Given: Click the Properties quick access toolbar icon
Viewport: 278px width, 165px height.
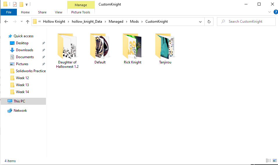Looking at the screenshot, I should [x=15, y=4].
